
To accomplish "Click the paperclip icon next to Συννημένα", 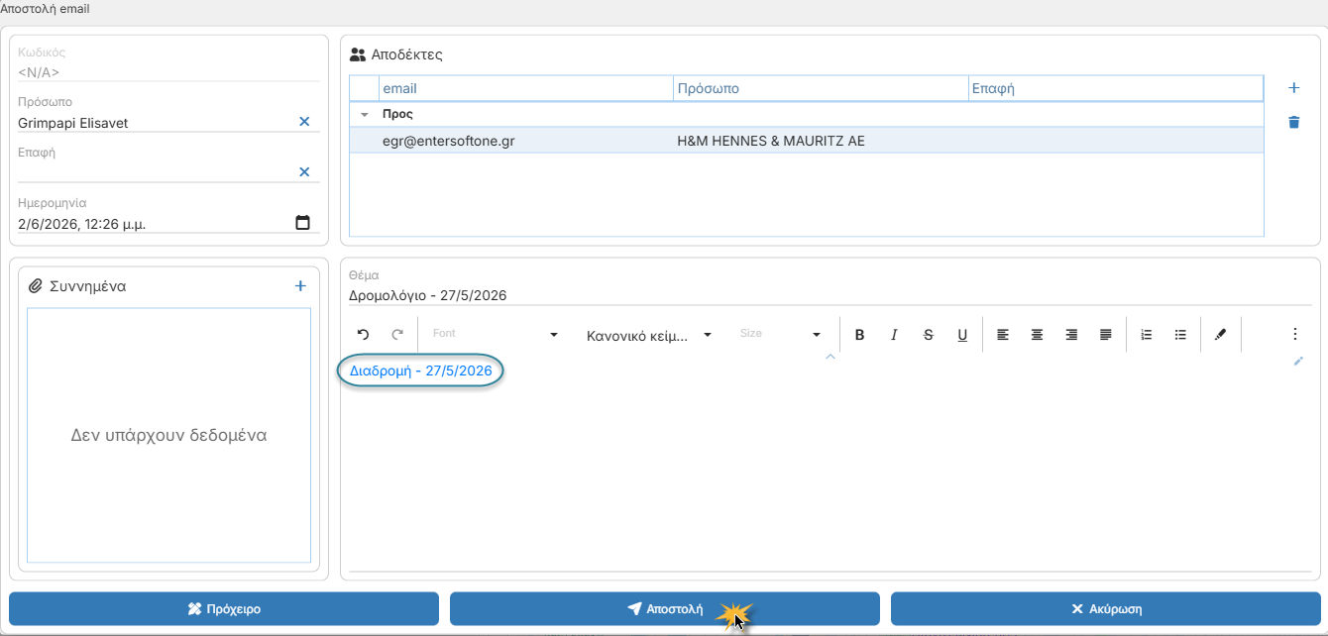I will (x=36, y=286).
